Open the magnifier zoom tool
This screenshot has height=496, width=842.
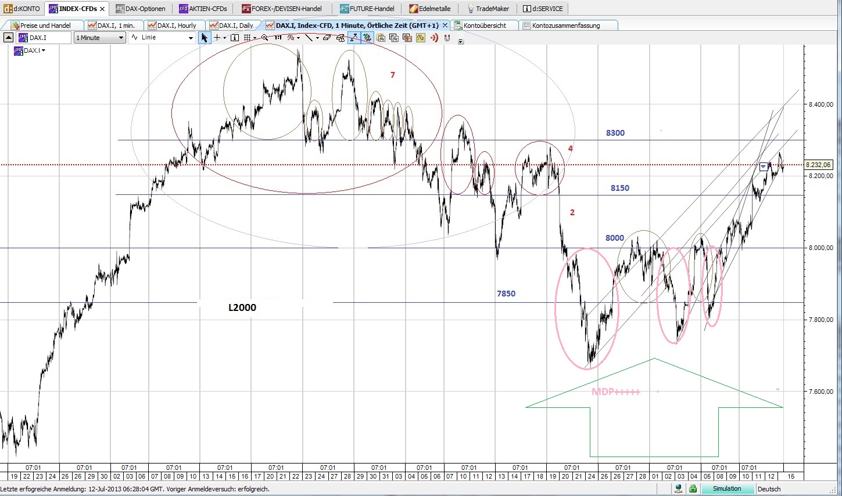click(x=264, y=38)
